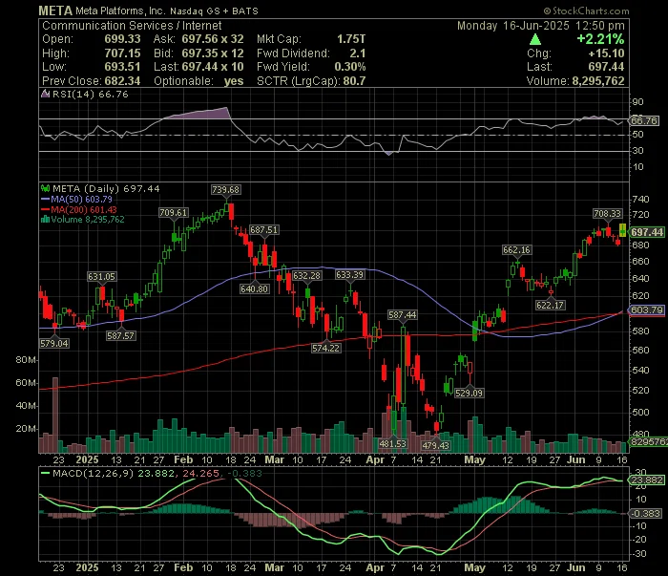
Task: Click the Low value 693.51
Action: tap(122, 67)
